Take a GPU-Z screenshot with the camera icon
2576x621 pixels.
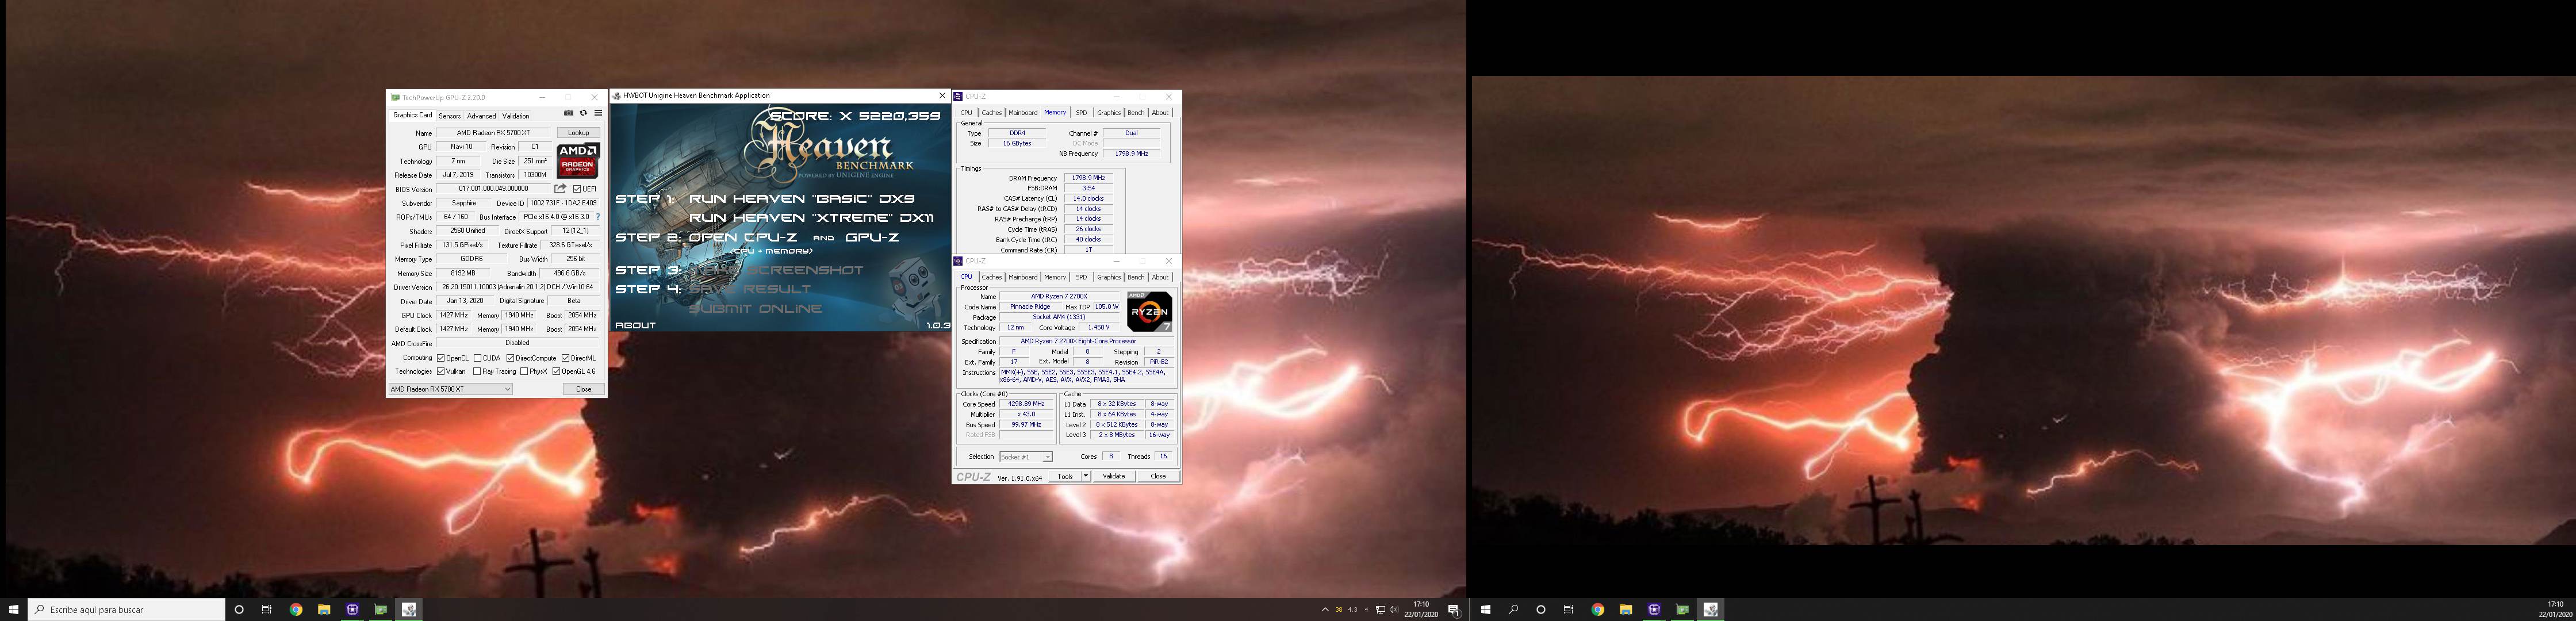(x=568, y=113)
